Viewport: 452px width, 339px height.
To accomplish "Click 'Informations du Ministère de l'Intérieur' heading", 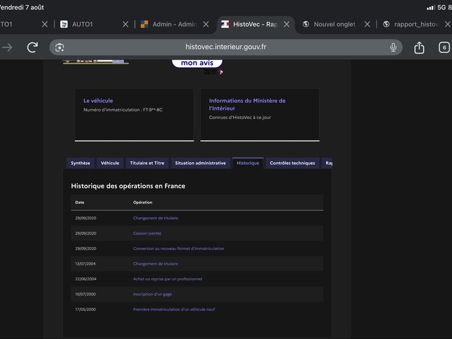I will [247, 105].
